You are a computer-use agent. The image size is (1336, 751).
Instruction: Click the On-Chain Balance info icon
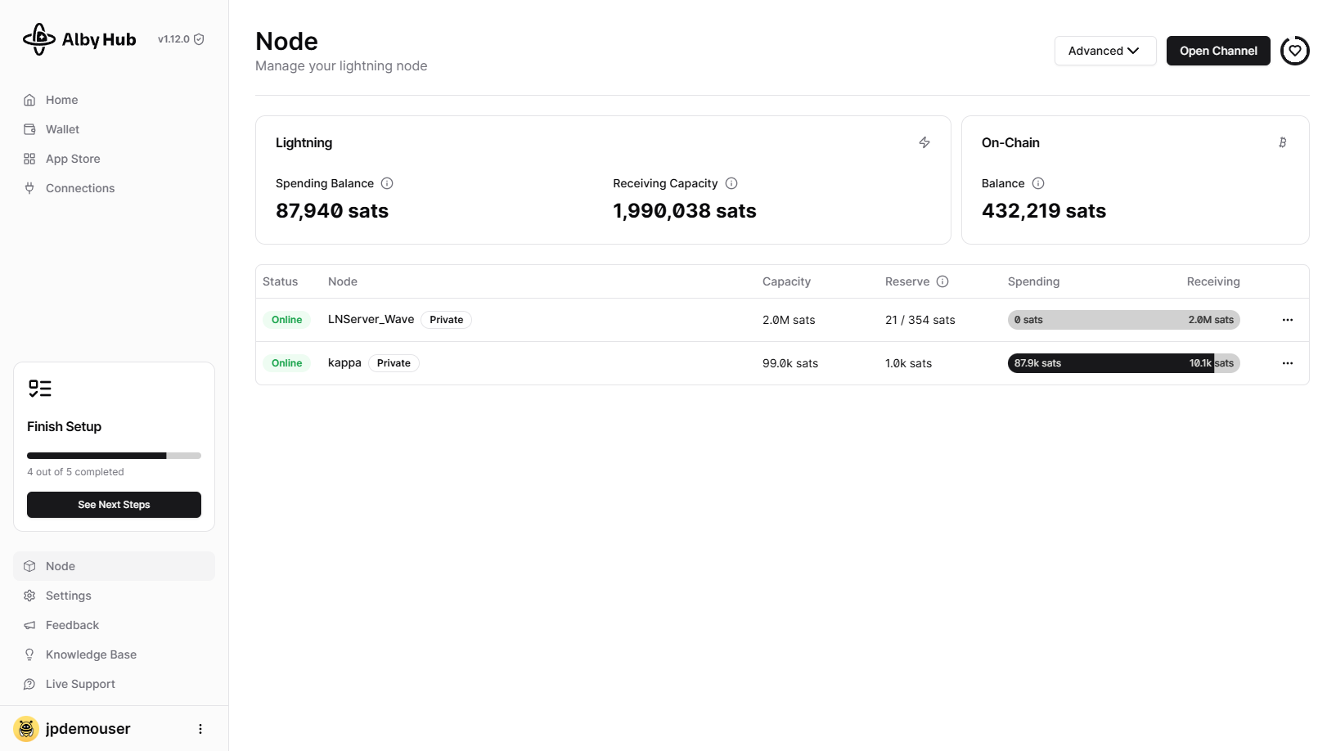1038,183
